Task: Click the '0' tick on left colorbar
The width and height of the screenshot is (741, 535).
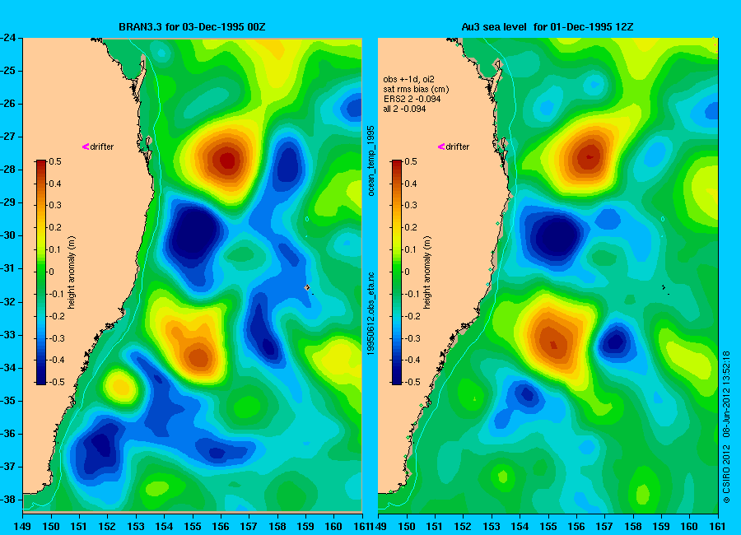Action: pos(52,272)
